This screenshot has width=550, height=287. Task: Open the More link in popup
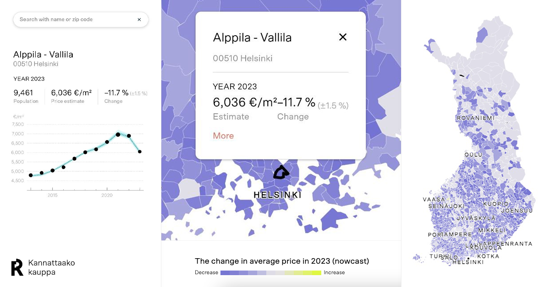223,136
